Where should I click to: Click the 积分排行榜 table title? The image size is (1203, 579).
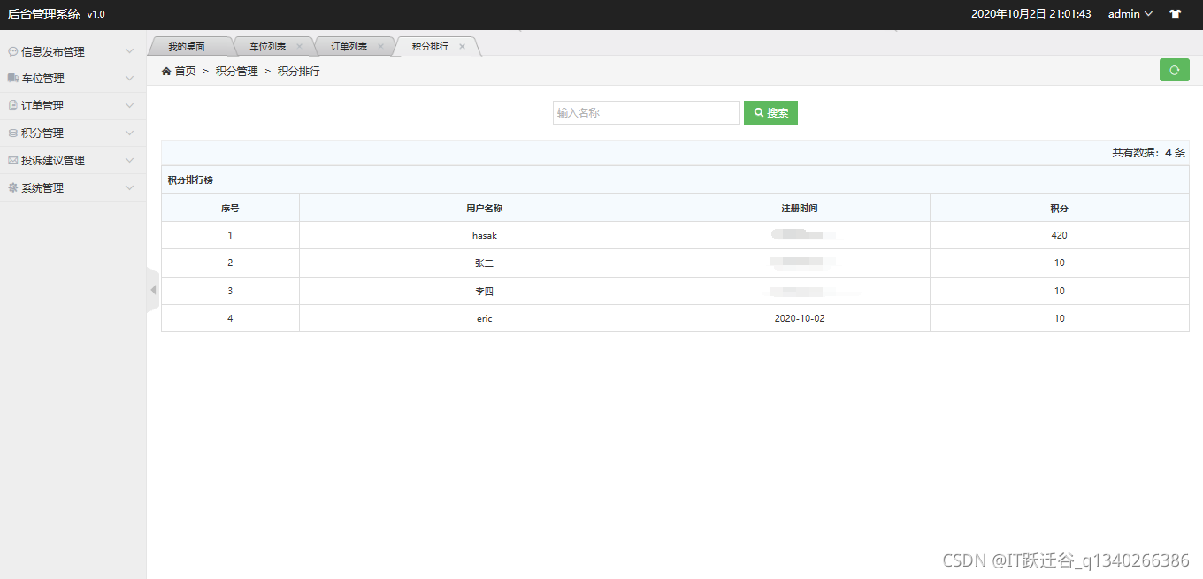click(190, 180)
